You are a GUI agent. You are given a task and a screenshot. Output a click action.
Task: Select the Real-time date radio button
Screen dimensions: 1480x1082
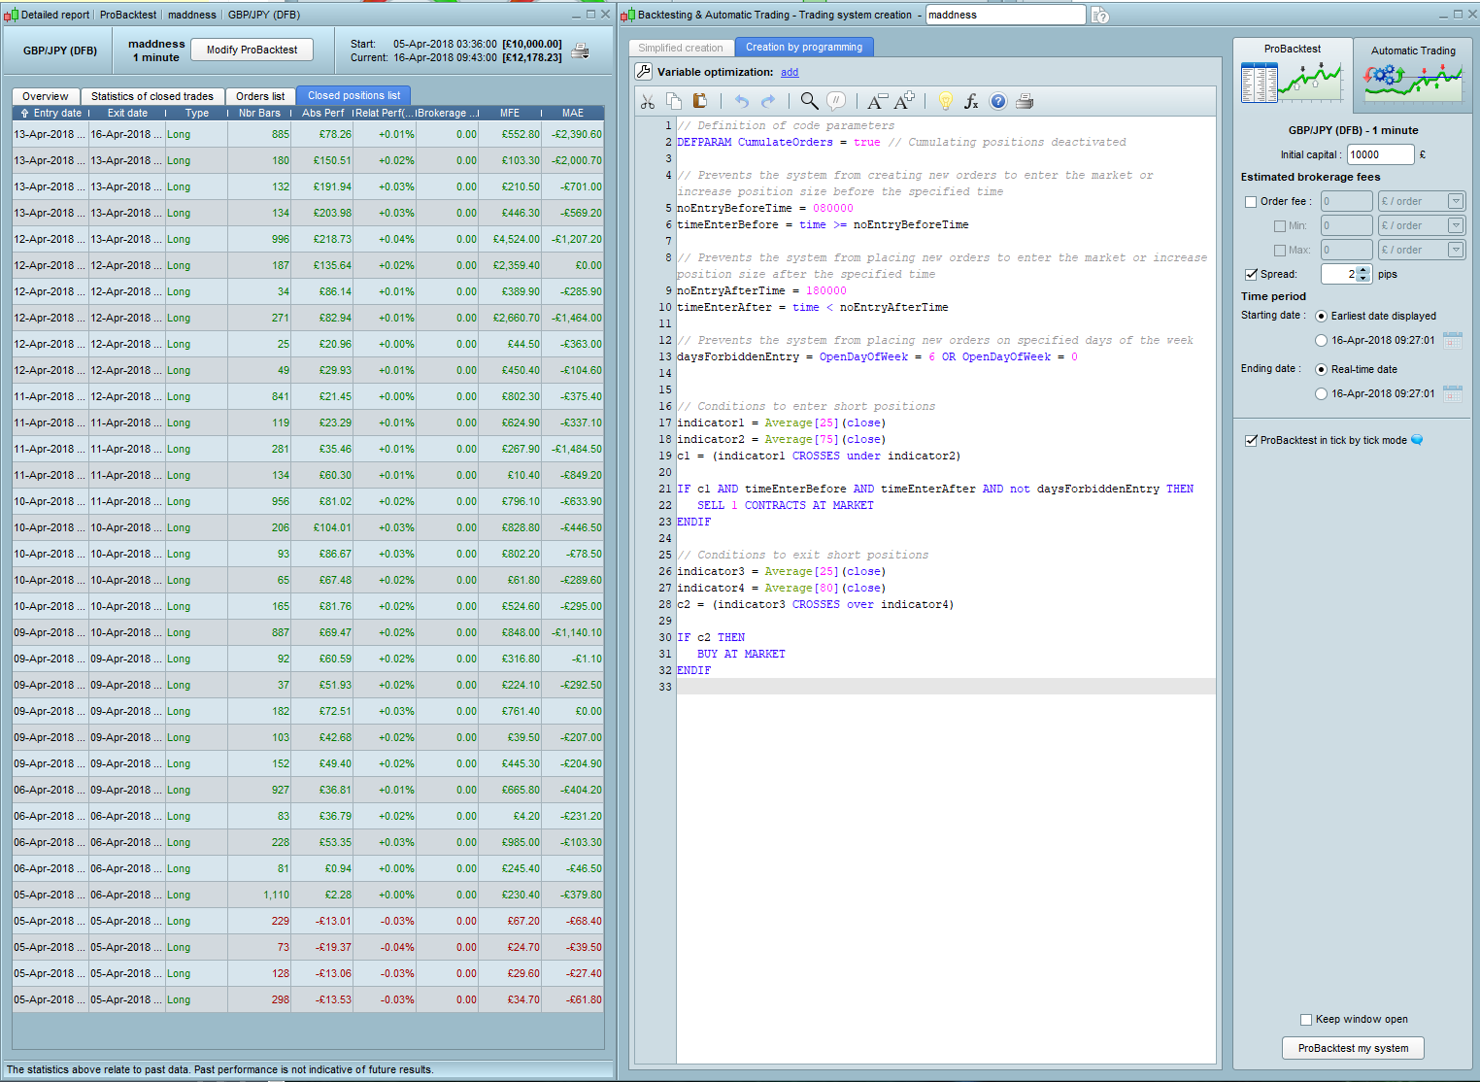(1321, 370)
